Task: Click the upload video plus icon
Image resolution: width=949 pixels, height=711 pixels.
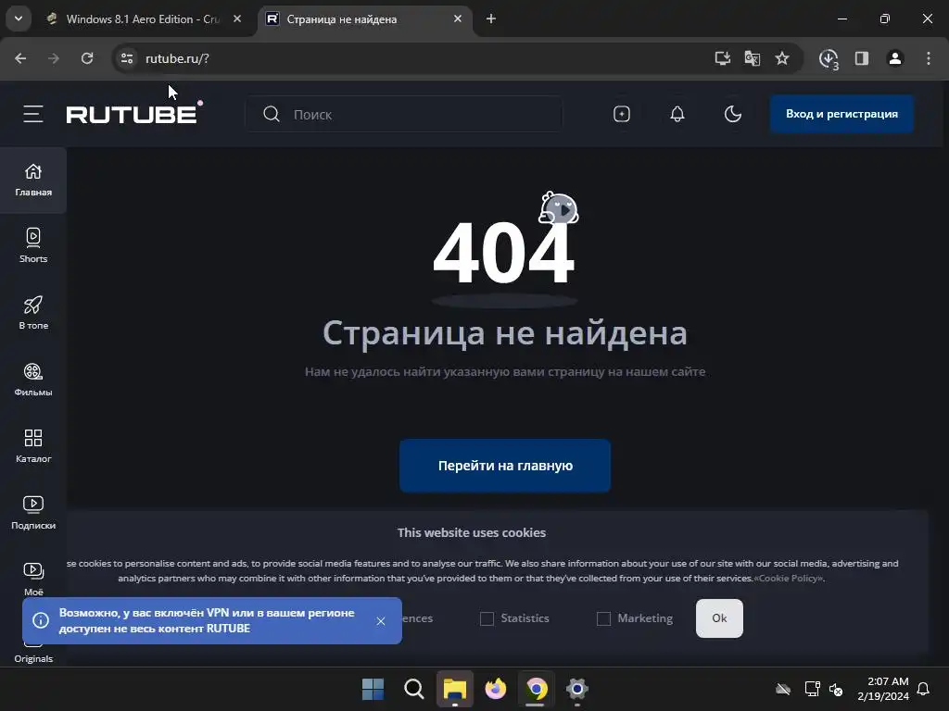Action: [x=622, y=114]
